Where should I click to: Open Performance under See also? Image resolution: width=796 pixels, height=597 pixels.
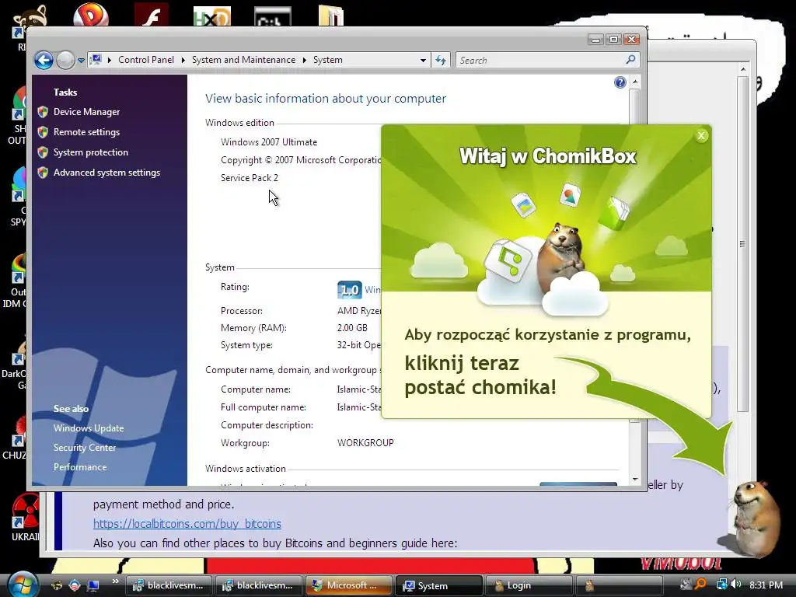80,467
